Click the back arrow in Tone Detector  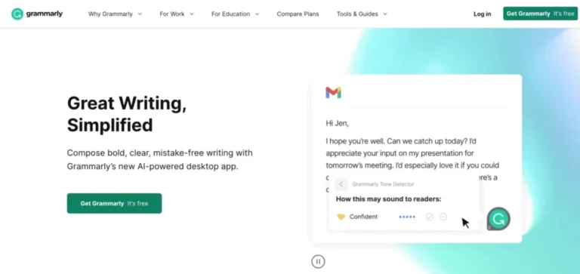point(341,184)
